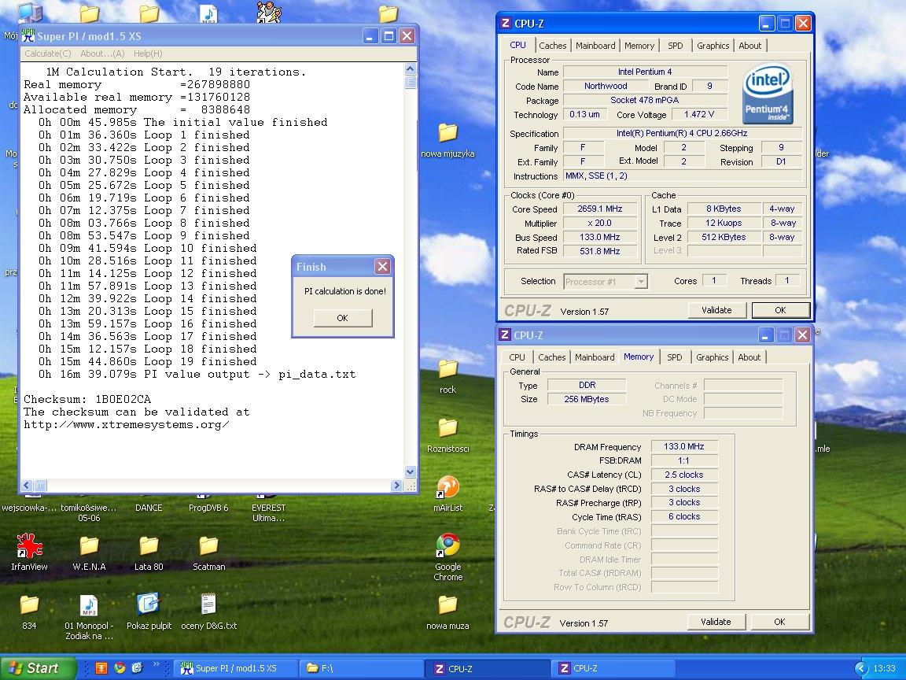The image size is (906, 680).
Task: Click the DRAM Frequency 133.0 MHz field
Action: 684,446
